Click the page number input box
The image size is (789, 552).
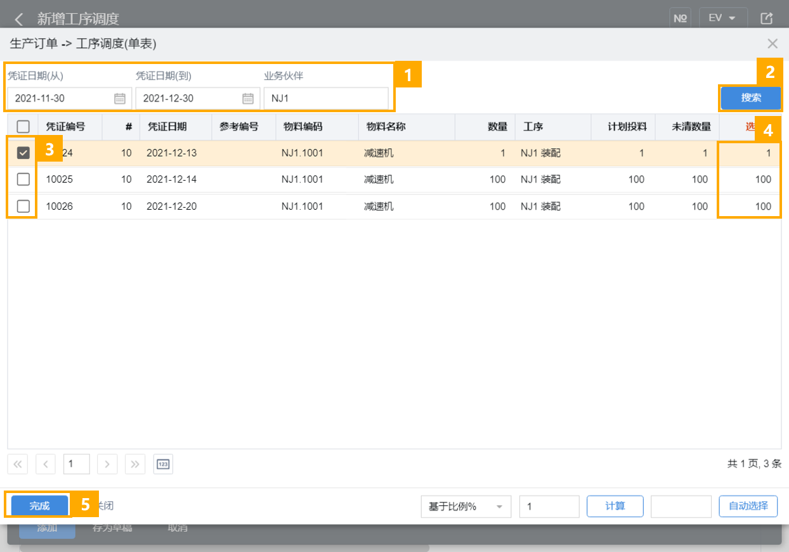click(77, 464)
